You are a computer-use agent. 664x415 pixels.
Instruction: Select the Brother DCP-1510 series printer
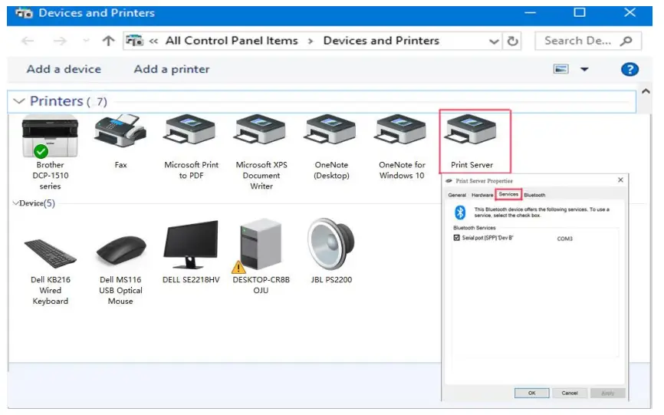50,153
